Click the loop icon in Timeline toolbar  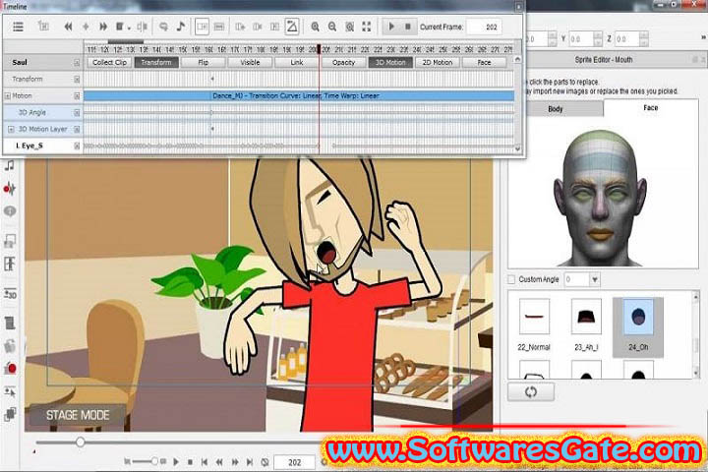[163, 27]
